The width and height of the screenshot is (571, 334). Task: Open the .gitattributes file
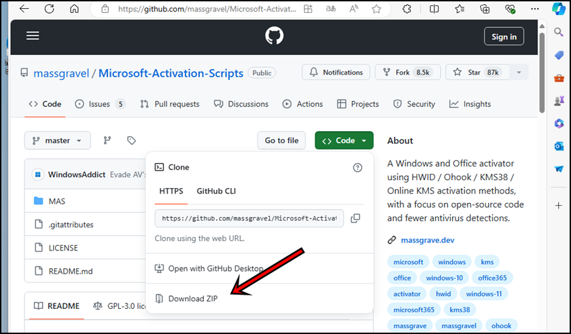(x=71, y=225)
